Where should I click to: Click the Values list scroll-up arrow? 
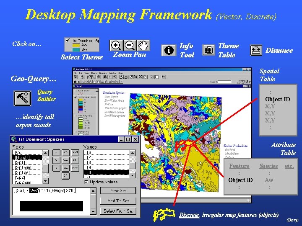(132, 153)
